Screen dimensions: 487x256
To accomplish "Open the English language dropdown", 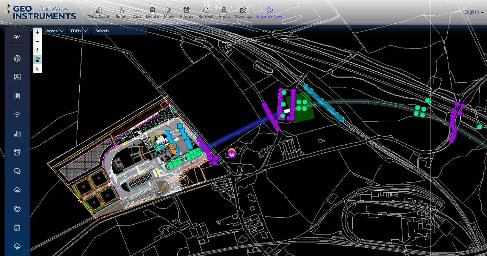I will [473, 12].
